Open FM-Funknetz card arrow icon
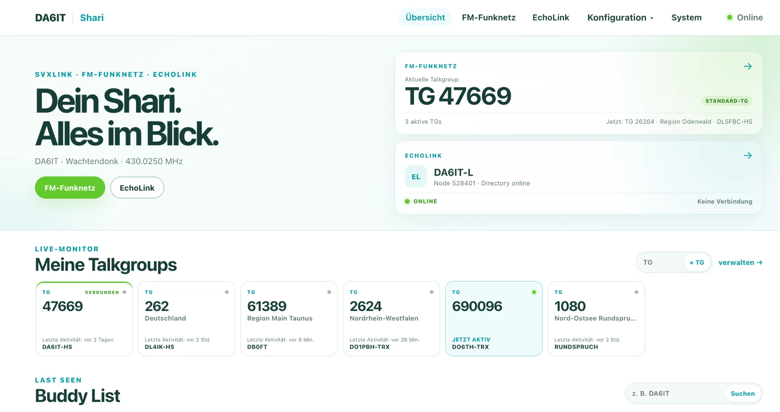The image size is (780, 412). 747,66
